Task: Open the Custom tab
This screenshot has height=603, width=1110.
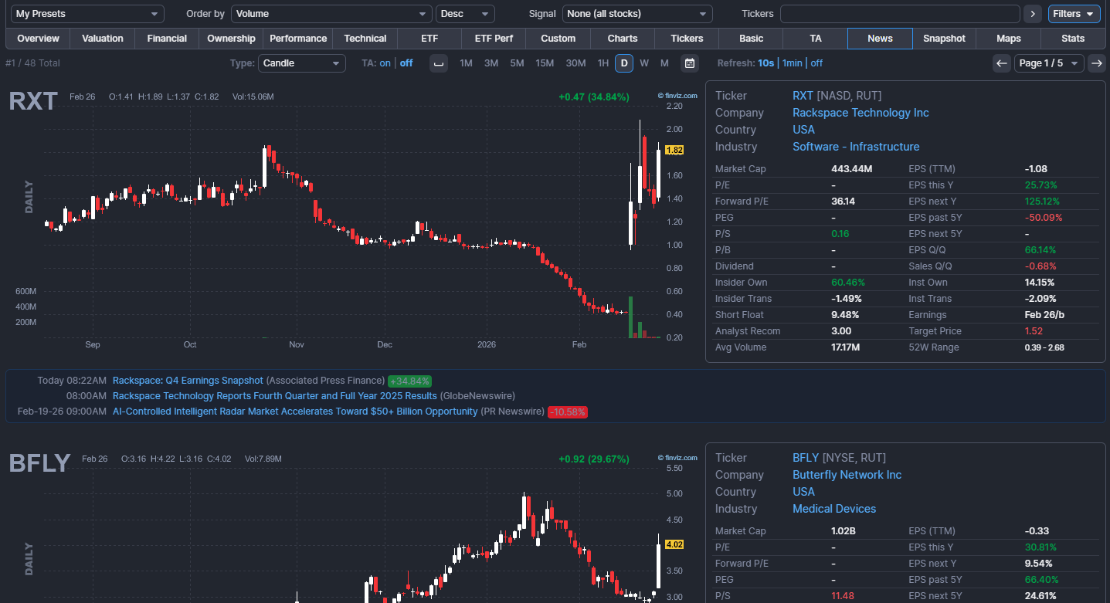Action: tap(558, 39)
